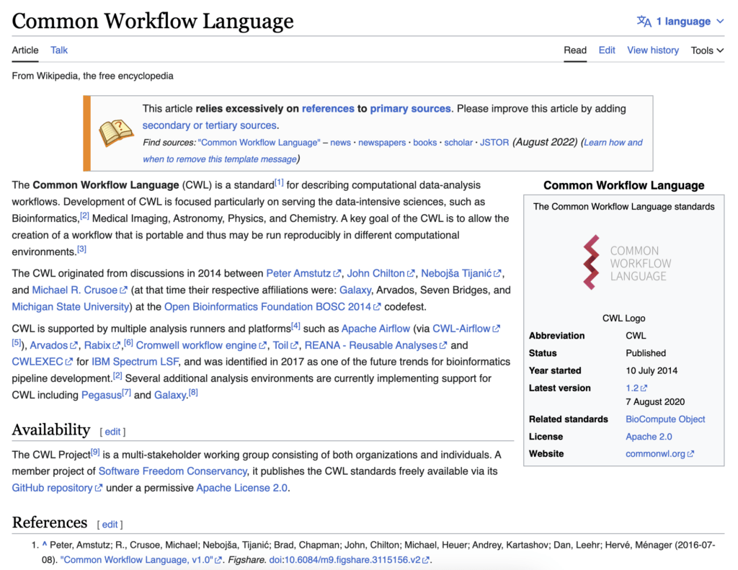
Task: Open 'secondary or tertiary sources' link
Action: [x=210, y=125]
